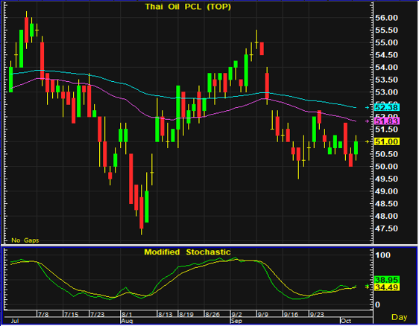Click the yellow 34.49 stochastic value label
The height and width of the screenshot is (326, 419).
pos(387,287)
